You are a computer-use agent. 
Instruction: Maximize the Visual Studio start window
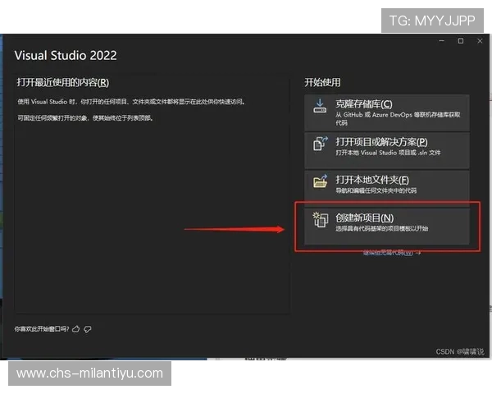(x=460, y=40)
